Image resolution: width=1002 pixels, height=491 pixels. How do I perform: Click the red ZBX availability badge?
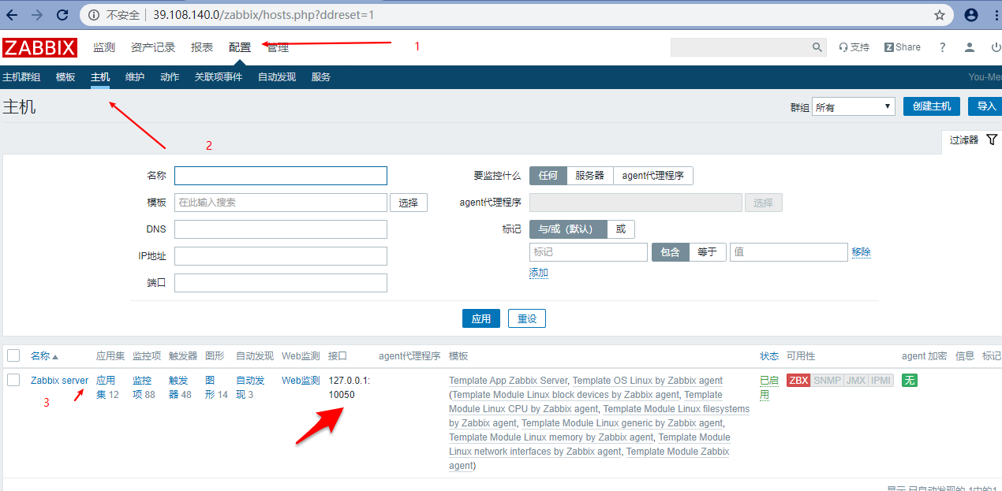tap(798, 381)
